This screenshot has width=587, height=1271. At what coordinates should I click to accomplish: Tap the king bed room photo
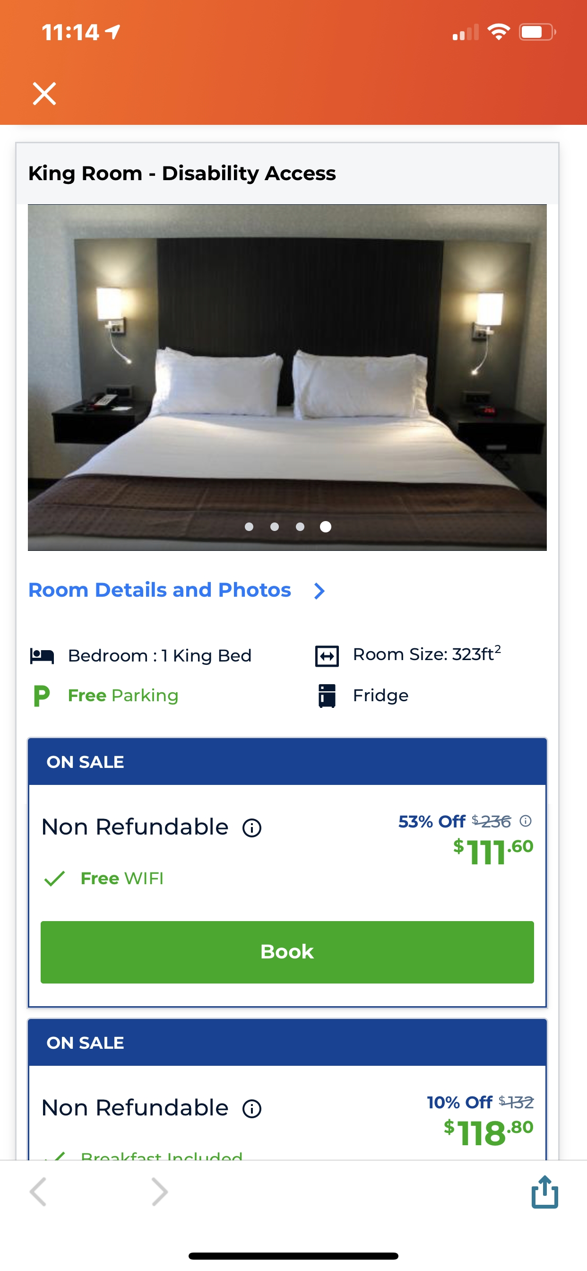pos(287,375)
